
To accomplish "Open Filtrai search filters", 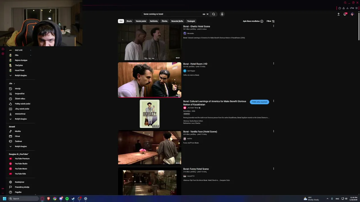I will pos(271,21).
